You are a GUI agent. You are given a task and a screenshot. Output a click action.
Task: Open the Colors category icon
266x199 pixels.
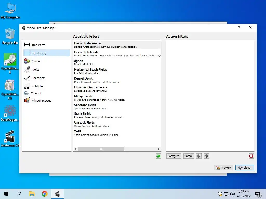(x=27, y=61)
